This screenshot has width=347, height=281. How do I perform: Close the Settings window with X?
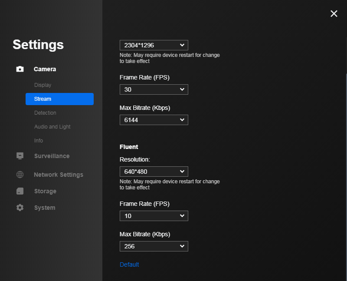(x=334, y=14)
